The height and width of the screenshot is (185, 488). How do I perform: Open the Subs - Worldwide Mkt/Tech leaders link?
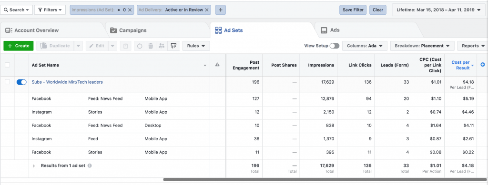(x=67, y=82)
